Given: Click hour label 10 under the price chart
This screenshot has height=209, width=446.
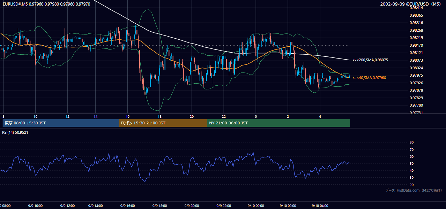Looking at the screenshot, I should (35, 117).
